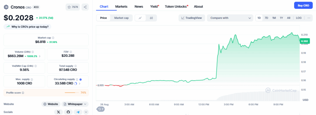
Task: Toggle chart to Price view
Action: point(103,18)
